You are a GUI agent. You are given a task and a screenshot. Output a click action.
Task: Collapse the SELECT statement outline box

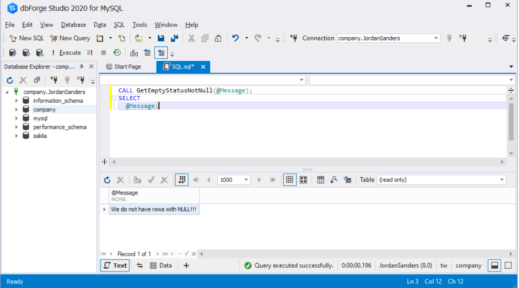coord(114,98)
